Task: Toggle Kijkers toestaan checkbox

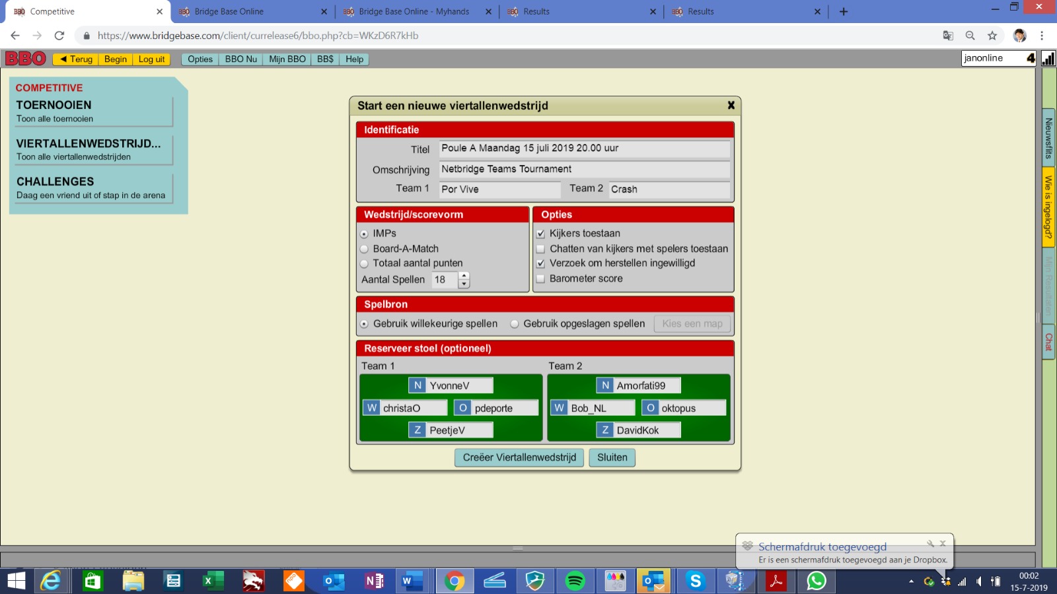Action: 540,234
